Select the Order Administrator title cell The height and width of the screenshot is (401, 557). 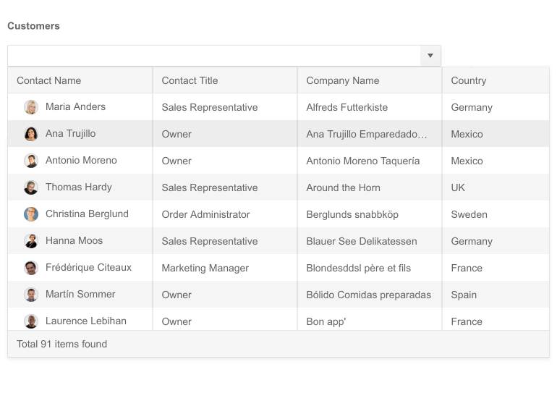point(206,214)
